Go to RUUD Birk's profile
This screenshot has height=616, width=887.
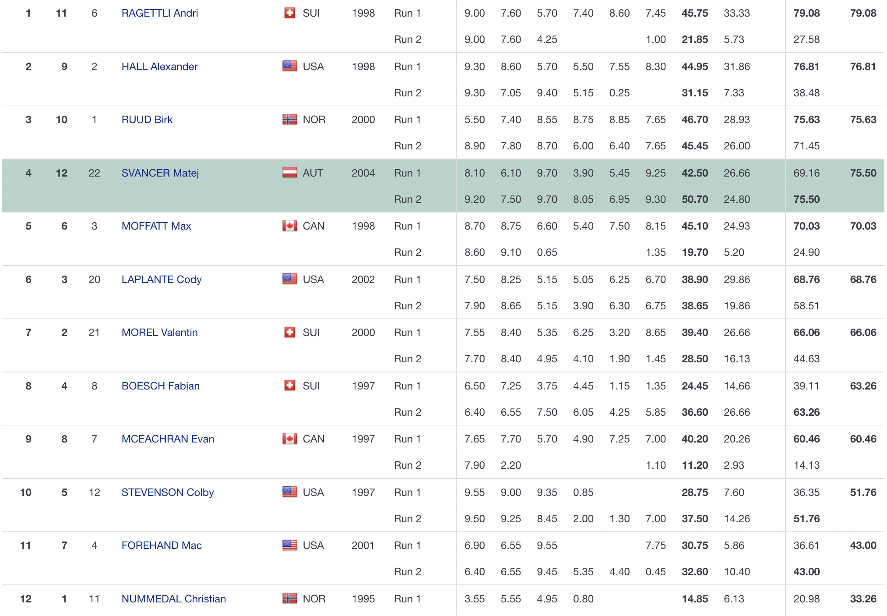click(x=147, y=120)
